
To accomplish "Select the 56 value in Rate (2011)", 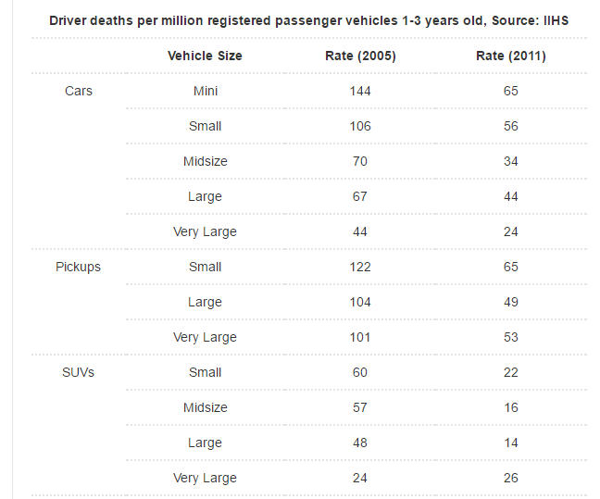I will click(511, 126).
